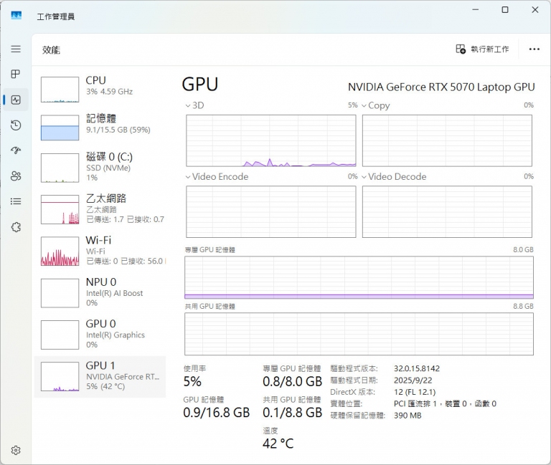Open the Video Encode engine dropdown
The width and height of the screenshot is (551, 465).
point(217,176)
